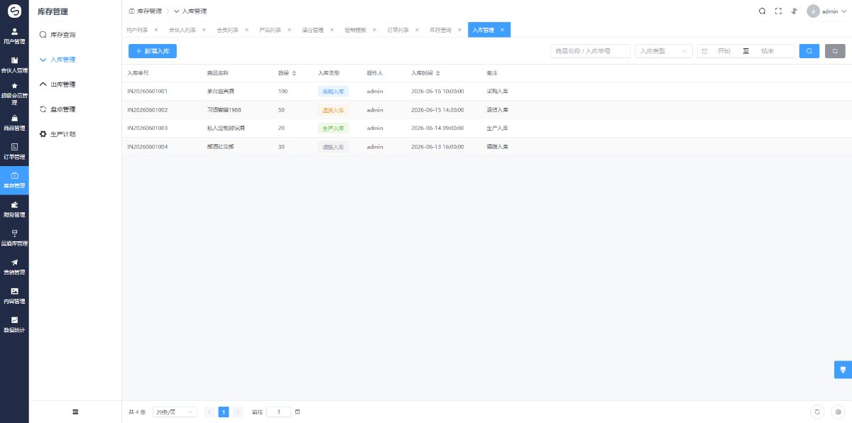
Task: Open 商品管理 in the dark sidebar
Action: coord(14,123)
